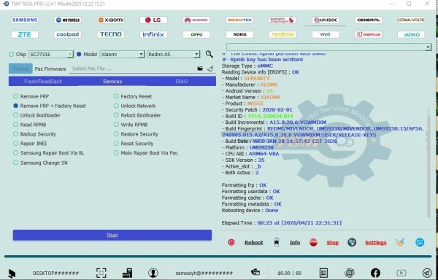The height and width of the screenshot is (280, 438).
Task: Select the Wiko brand logo
Action: click(411, 34)
